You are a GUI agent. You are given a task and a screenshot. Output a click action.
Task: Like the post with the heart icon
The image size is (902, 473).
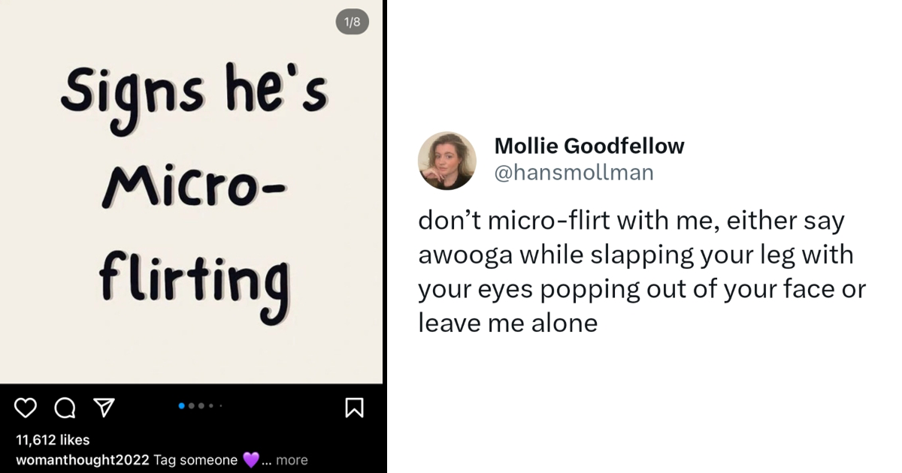26,407
